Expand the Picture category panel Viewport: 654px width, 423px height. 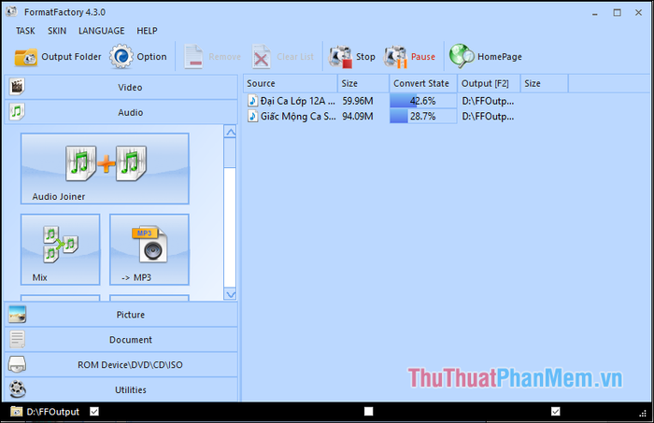pos(121,315)
